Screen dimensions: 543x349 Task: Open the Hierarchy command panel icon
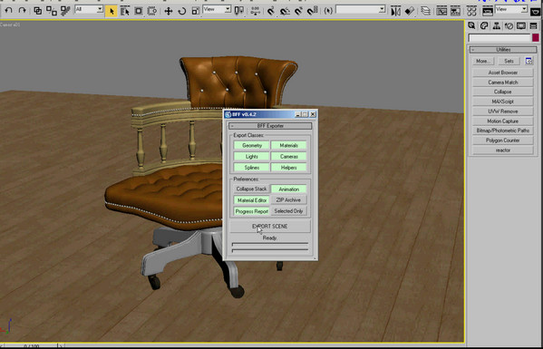[496, 26]
